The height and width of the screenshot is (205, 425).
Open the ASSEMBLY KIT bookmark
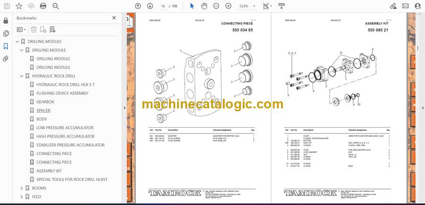coord(49,171)
